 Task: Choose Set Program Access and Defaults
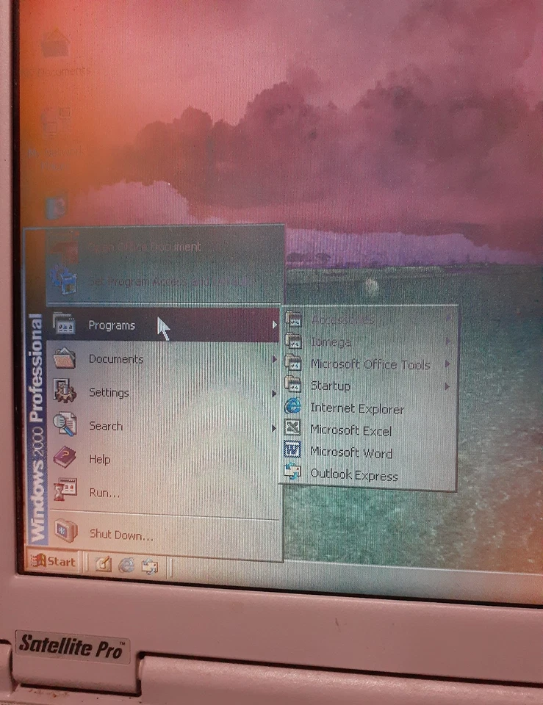pos(164,281)
